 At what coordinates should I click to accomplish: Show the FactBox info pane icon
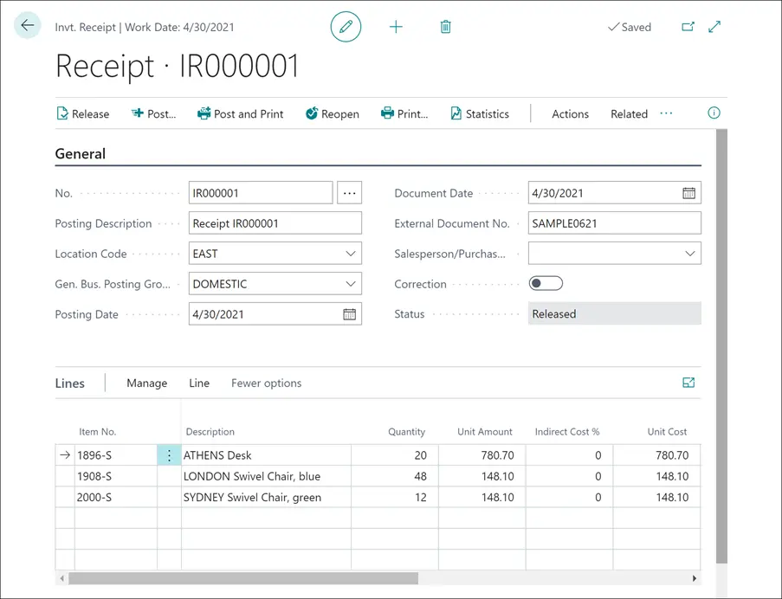[714, 113]
